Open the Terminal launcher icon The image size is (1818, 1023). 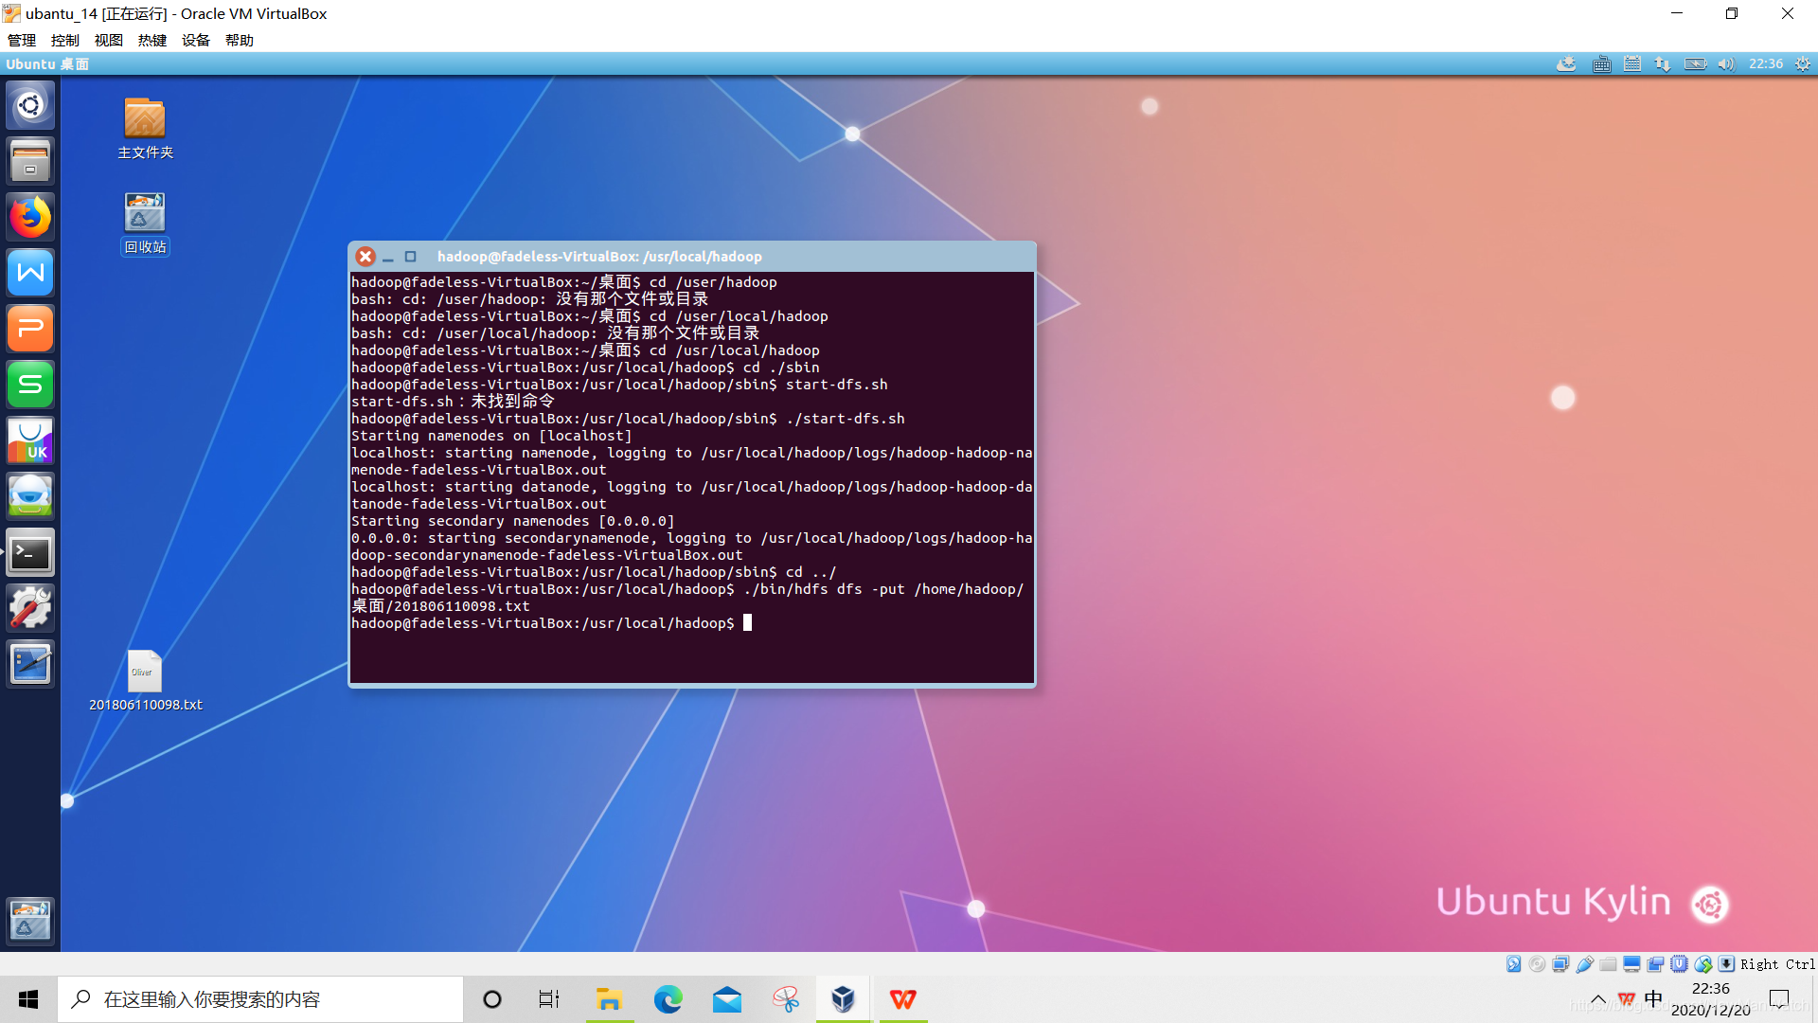pos(30,553)
